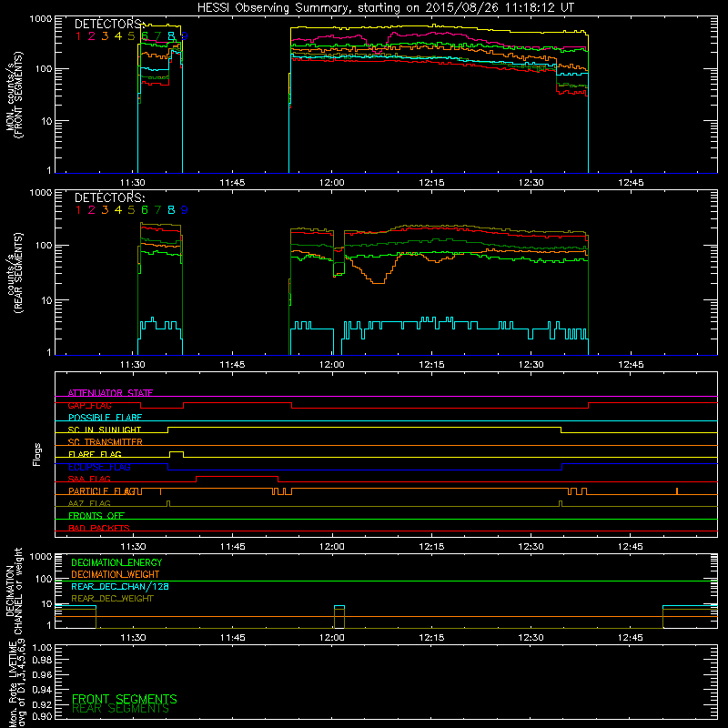The image size is (728, 728).
Task: Click the 11:45 tick under rear segments plot
Action: [232, 365]
